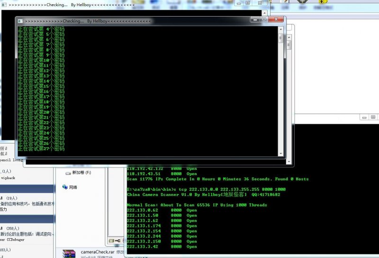Click the 222.133.2.150 scan result line

click(162, 241)
